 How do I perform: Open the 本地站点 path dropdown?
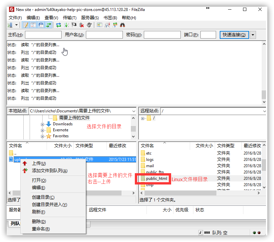134,111
